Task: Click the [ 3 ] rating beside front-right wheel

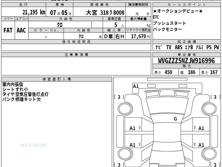Action: [215, 97]
